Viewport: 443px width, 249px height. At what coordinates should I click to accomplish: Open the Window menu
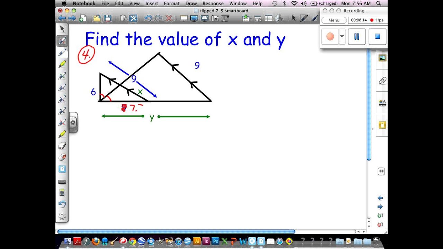click(x=238, y=3)
